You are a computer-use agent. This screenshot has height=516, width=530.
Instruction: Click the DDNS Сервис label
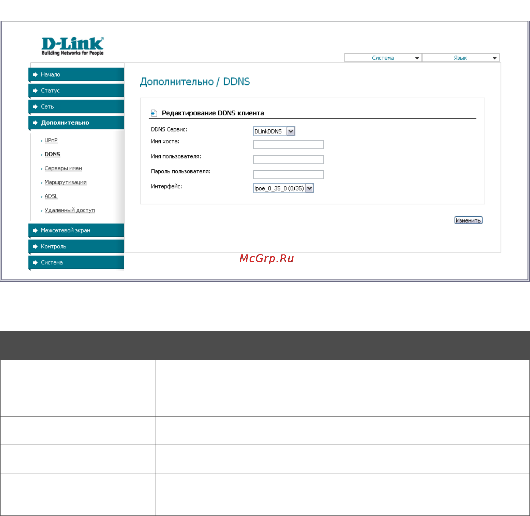(x=169, y=129)
